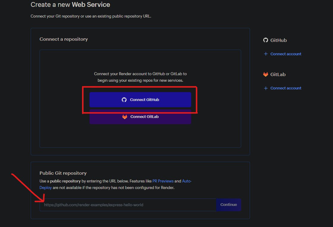Click the GitLab logo icon in the right sidebar
Image resolution: width=333 pixels, height=227 pixels.
(x=266, y=74)
